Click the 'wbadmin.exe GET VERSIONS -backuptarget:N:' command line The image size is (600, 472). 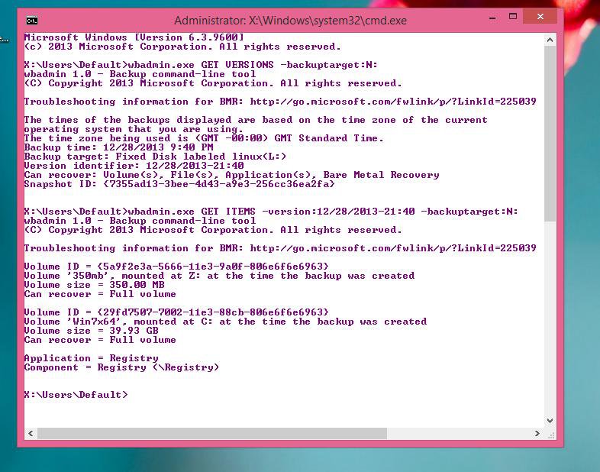tap(253, 65)
